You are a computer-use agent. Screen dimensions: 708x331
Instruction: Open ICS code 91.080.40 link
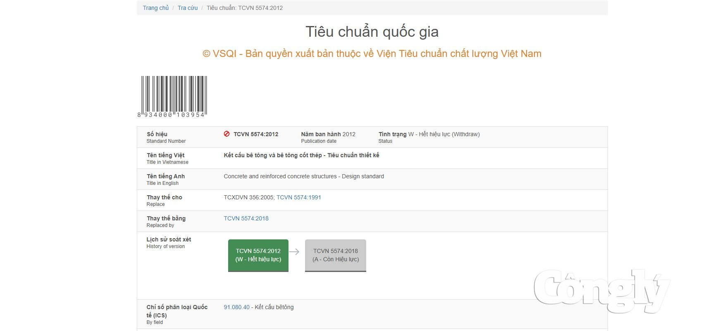click(237, 307)
